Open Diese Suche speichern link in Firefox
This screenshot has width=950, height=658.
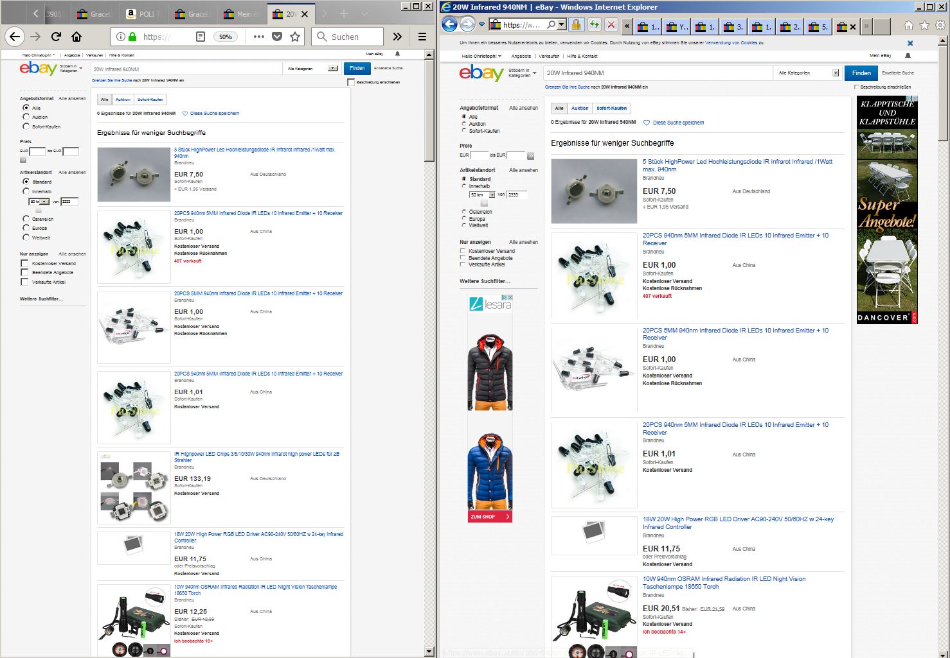(x=214, y=114)
